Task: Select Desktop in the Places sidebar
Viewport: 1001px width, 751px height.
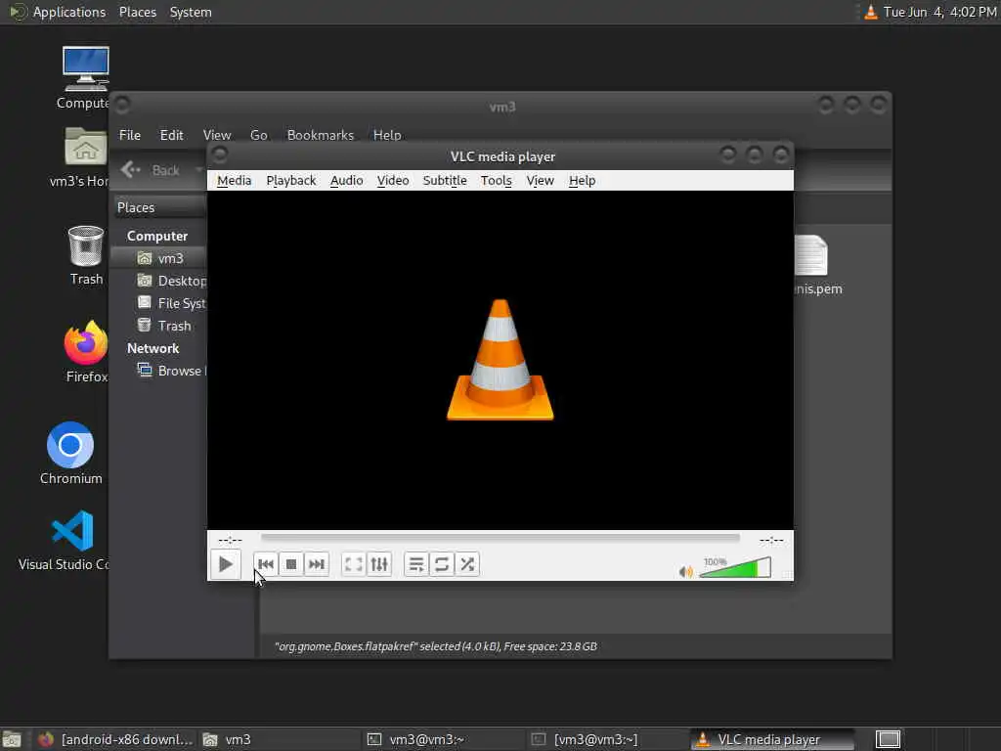Action: tap(171, 281)
